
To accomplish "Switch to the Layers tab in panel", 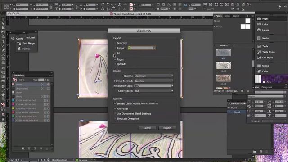I will pos(236,16).
